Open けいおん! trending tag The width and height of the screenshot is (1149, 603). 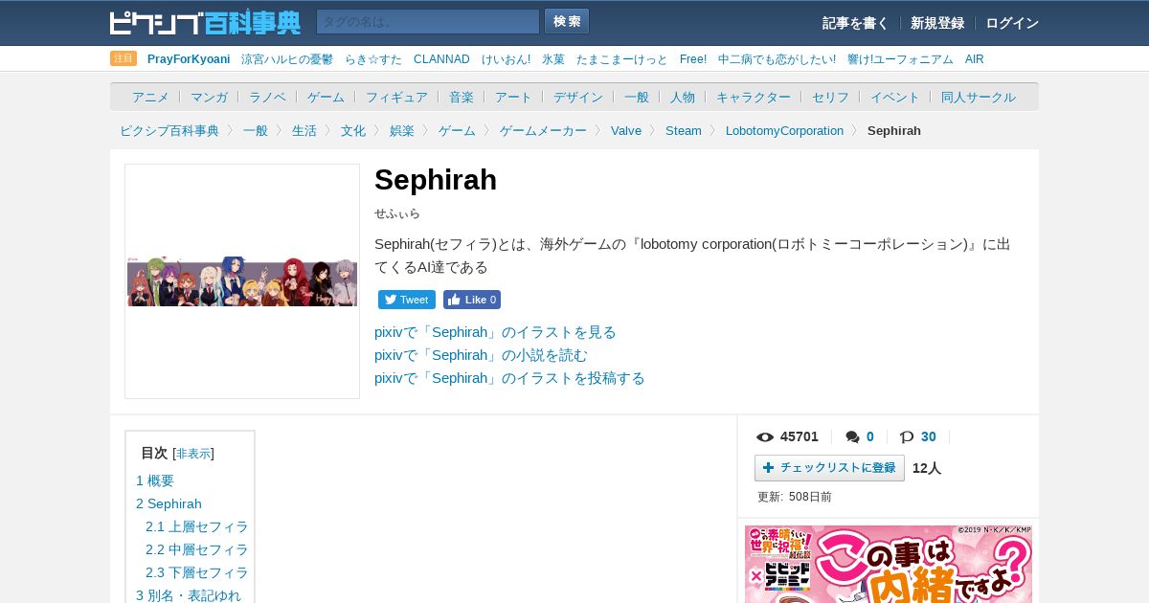click(506, 59)
